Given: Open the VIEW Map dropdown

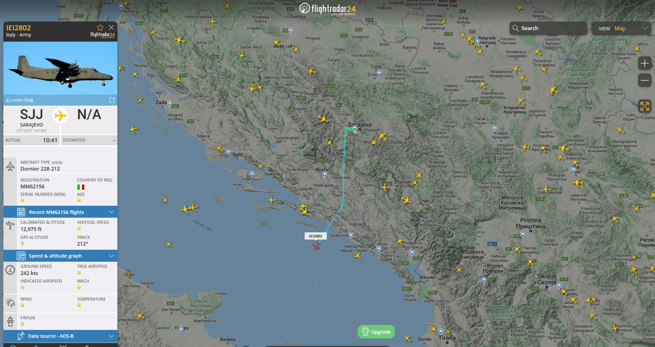Looking at the screenshot, I should click(623, 29).
